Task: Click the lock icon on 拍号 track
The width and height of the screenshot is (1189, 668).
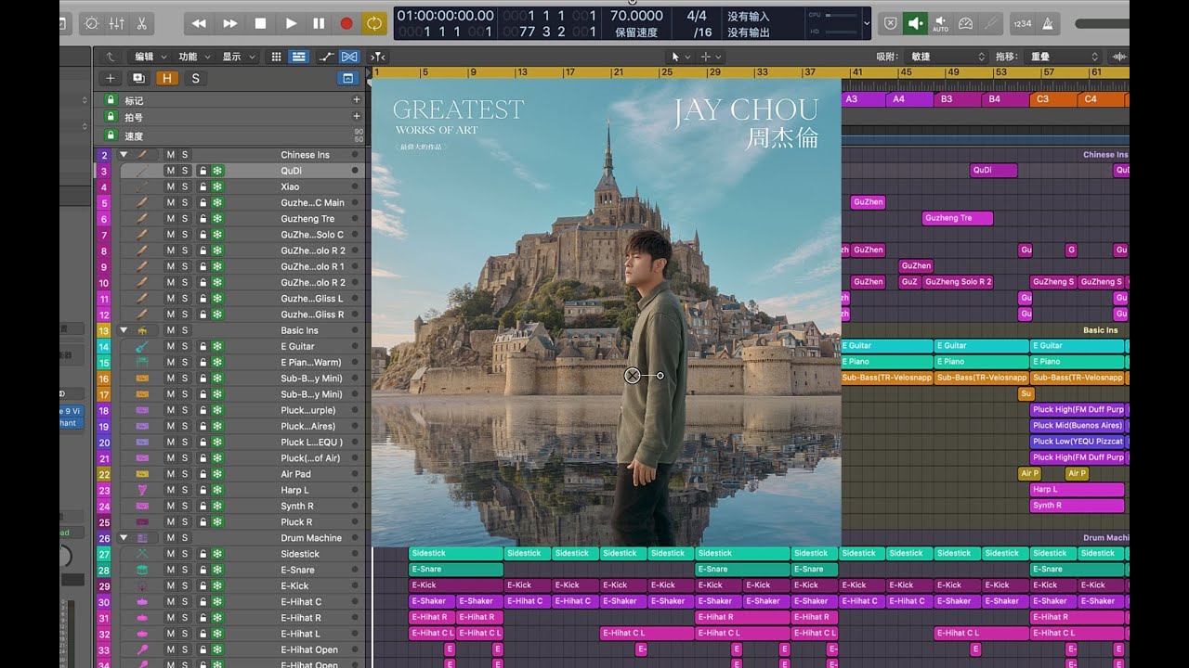Action: coord(111,118)
